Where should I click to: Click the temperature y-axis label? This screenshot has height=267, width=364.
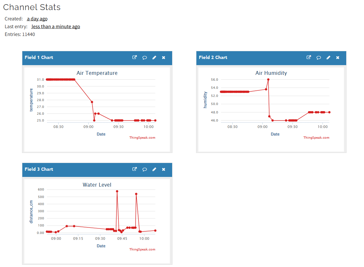(x=31, y=100)
